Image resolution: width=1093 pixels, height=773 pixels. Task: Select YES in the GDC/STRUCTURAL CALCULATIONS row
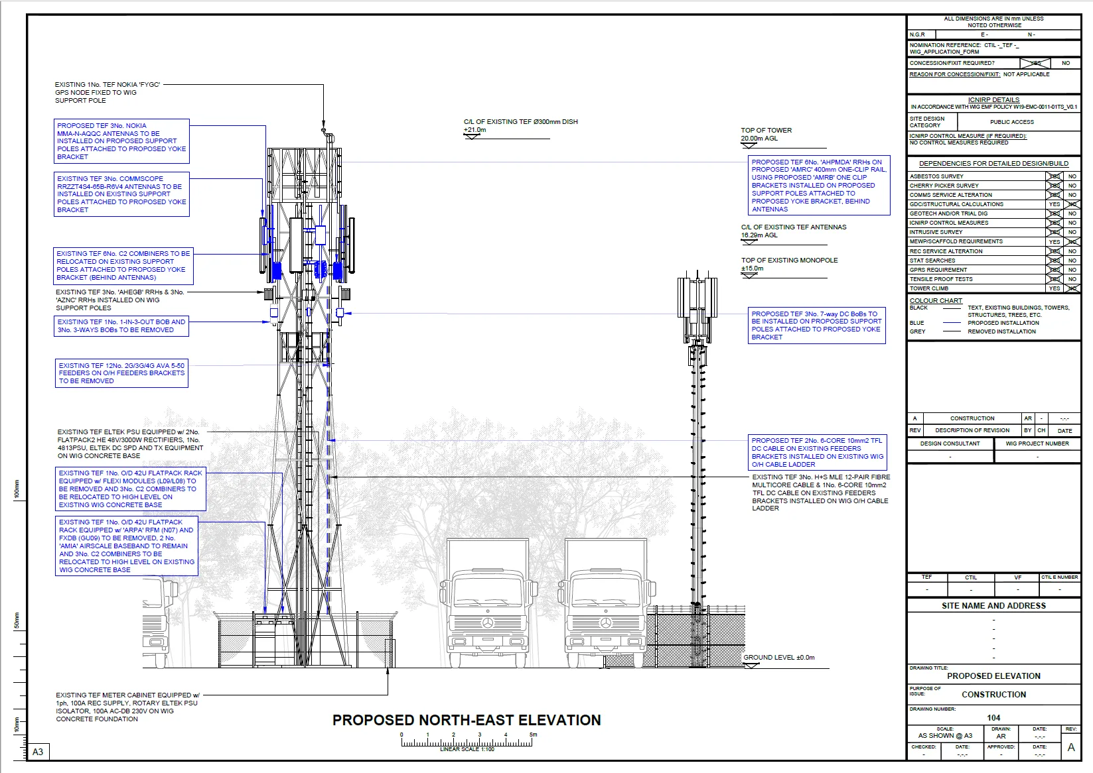pyautogui.click(x=1055, y=204)
